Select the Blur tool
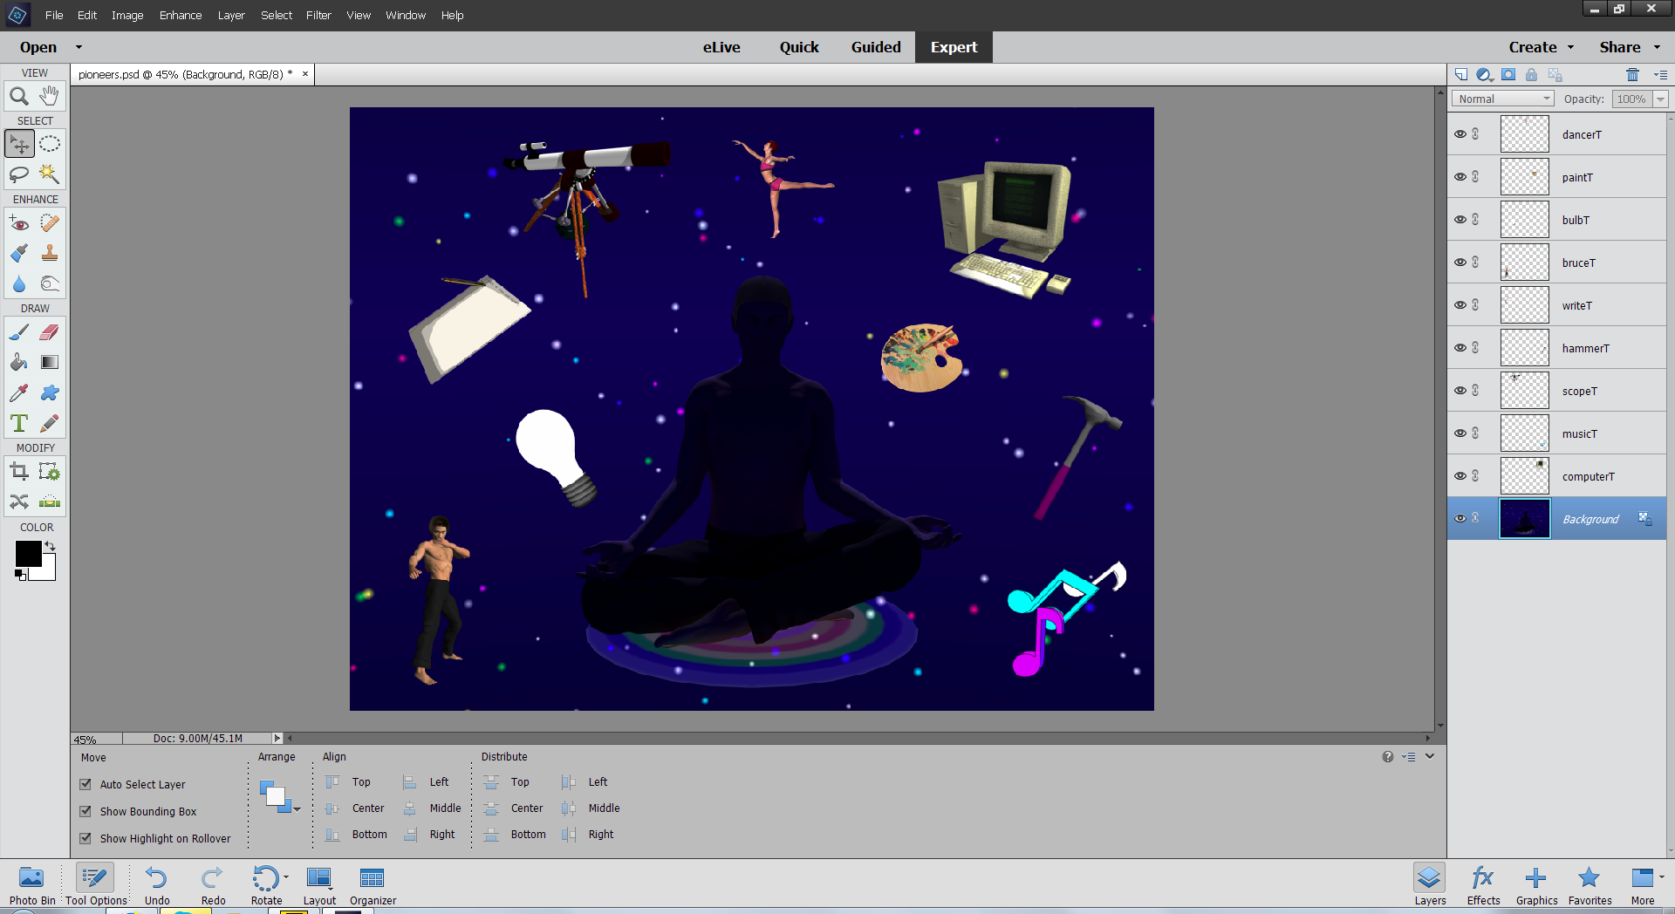Screen dimensions: 1675x914 pyautogui.click(x=19, y=283)
